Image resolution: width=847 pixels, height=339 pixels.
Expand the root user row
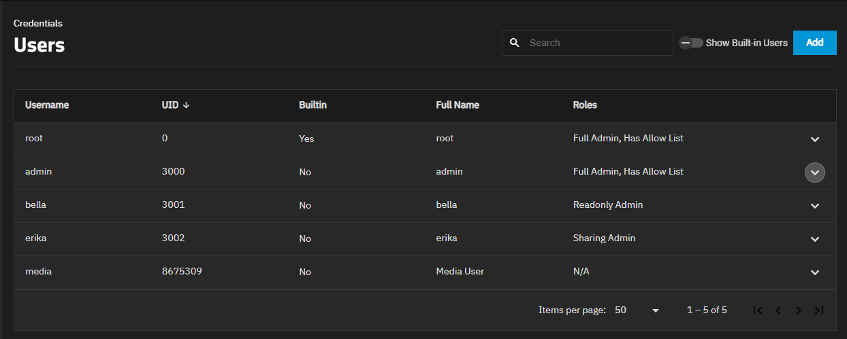pyautogui.click(x=814, y=139)
